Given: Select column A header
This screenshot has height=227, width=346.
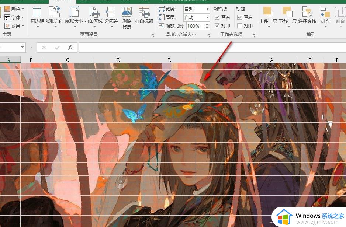Looking at the screenshot, I should [9, 60].
